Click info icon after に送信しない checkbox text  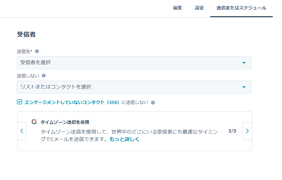(x=153, y=103)
